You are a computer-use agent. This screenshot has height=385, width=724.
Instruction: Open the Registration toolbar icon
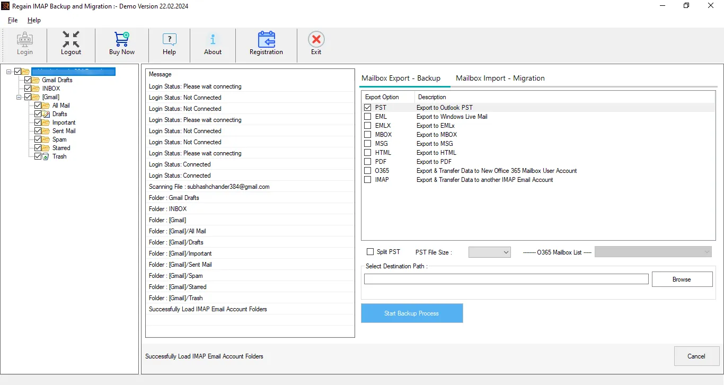(266, 40)
